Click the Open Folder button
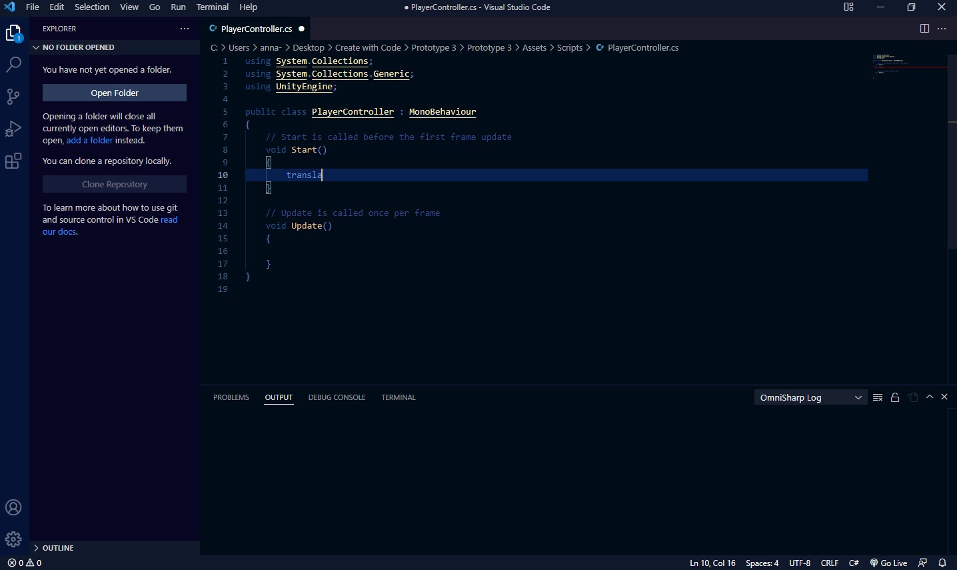Image resolution: width=957 pixels, height=570 pixels. click(x=115, y=93)
